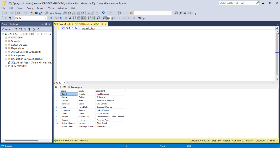
Task: Select the XEvent Profiler node
Action: point(19,66)
